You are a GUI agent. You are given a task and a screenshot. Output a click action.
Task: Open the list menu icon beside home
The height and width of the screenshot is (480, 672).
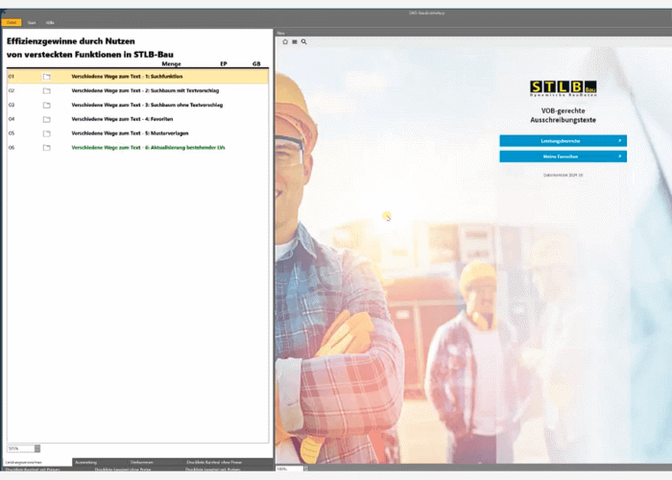[295, 41]
